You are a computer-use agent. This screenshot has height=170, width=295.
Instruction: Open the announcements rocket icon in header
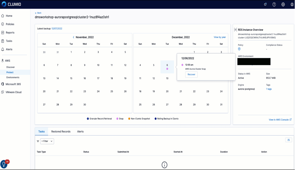[265, 4]
